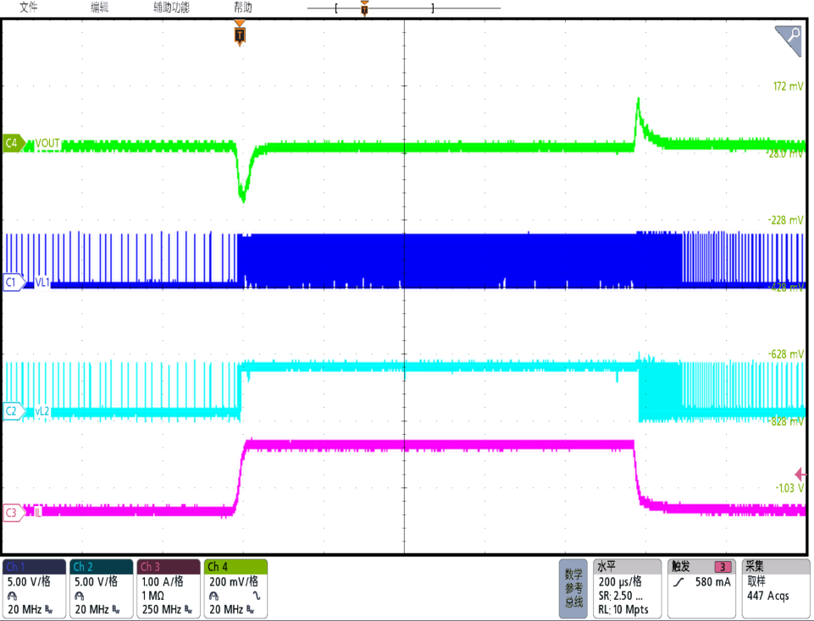Open the 辅助功能 menu
Screen dimensions: 814x621
click(x=171, y=8)
